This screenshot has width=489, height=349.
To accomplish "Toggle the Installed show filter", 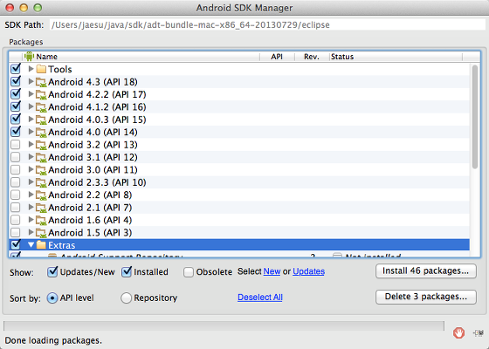I will click(x=127, y=271).
